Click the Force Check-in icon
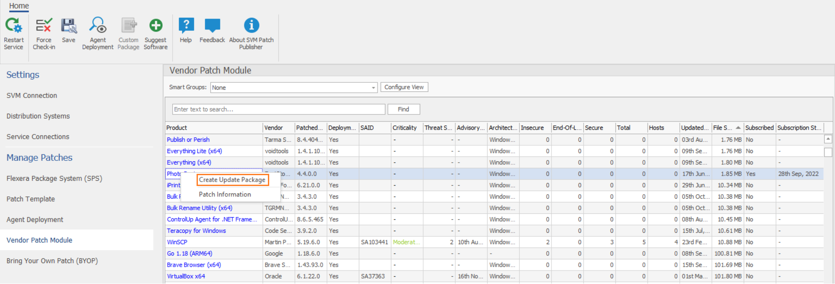 click(x=43, y=26)
